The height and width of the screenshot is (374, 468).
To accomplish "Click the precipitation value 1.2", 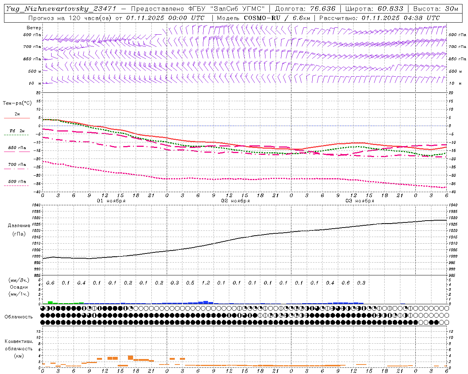I will pyautogui.click(x=206, y=283).
